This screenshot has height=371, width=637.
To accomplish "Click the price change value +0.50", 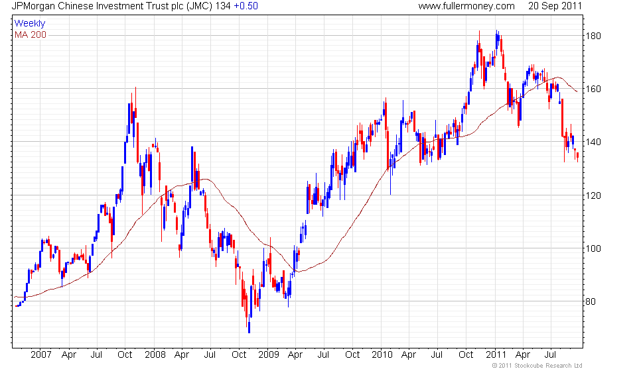I will coord(246,6).
